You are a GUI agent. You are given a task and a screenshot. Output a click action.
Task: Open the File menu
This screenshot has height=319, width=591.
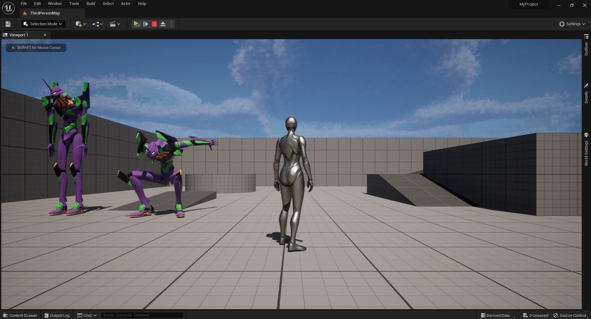point(24,4)
